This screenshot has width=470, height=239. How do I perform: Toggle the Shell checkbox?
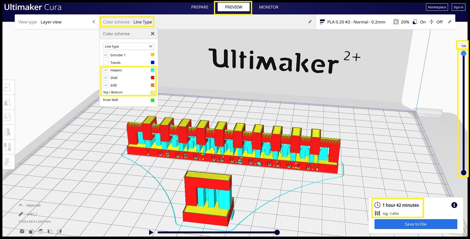coord(105,77)
